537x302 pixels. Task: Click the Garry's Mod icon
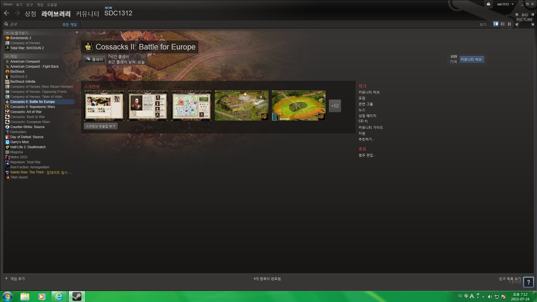click(x=7, y=142)
